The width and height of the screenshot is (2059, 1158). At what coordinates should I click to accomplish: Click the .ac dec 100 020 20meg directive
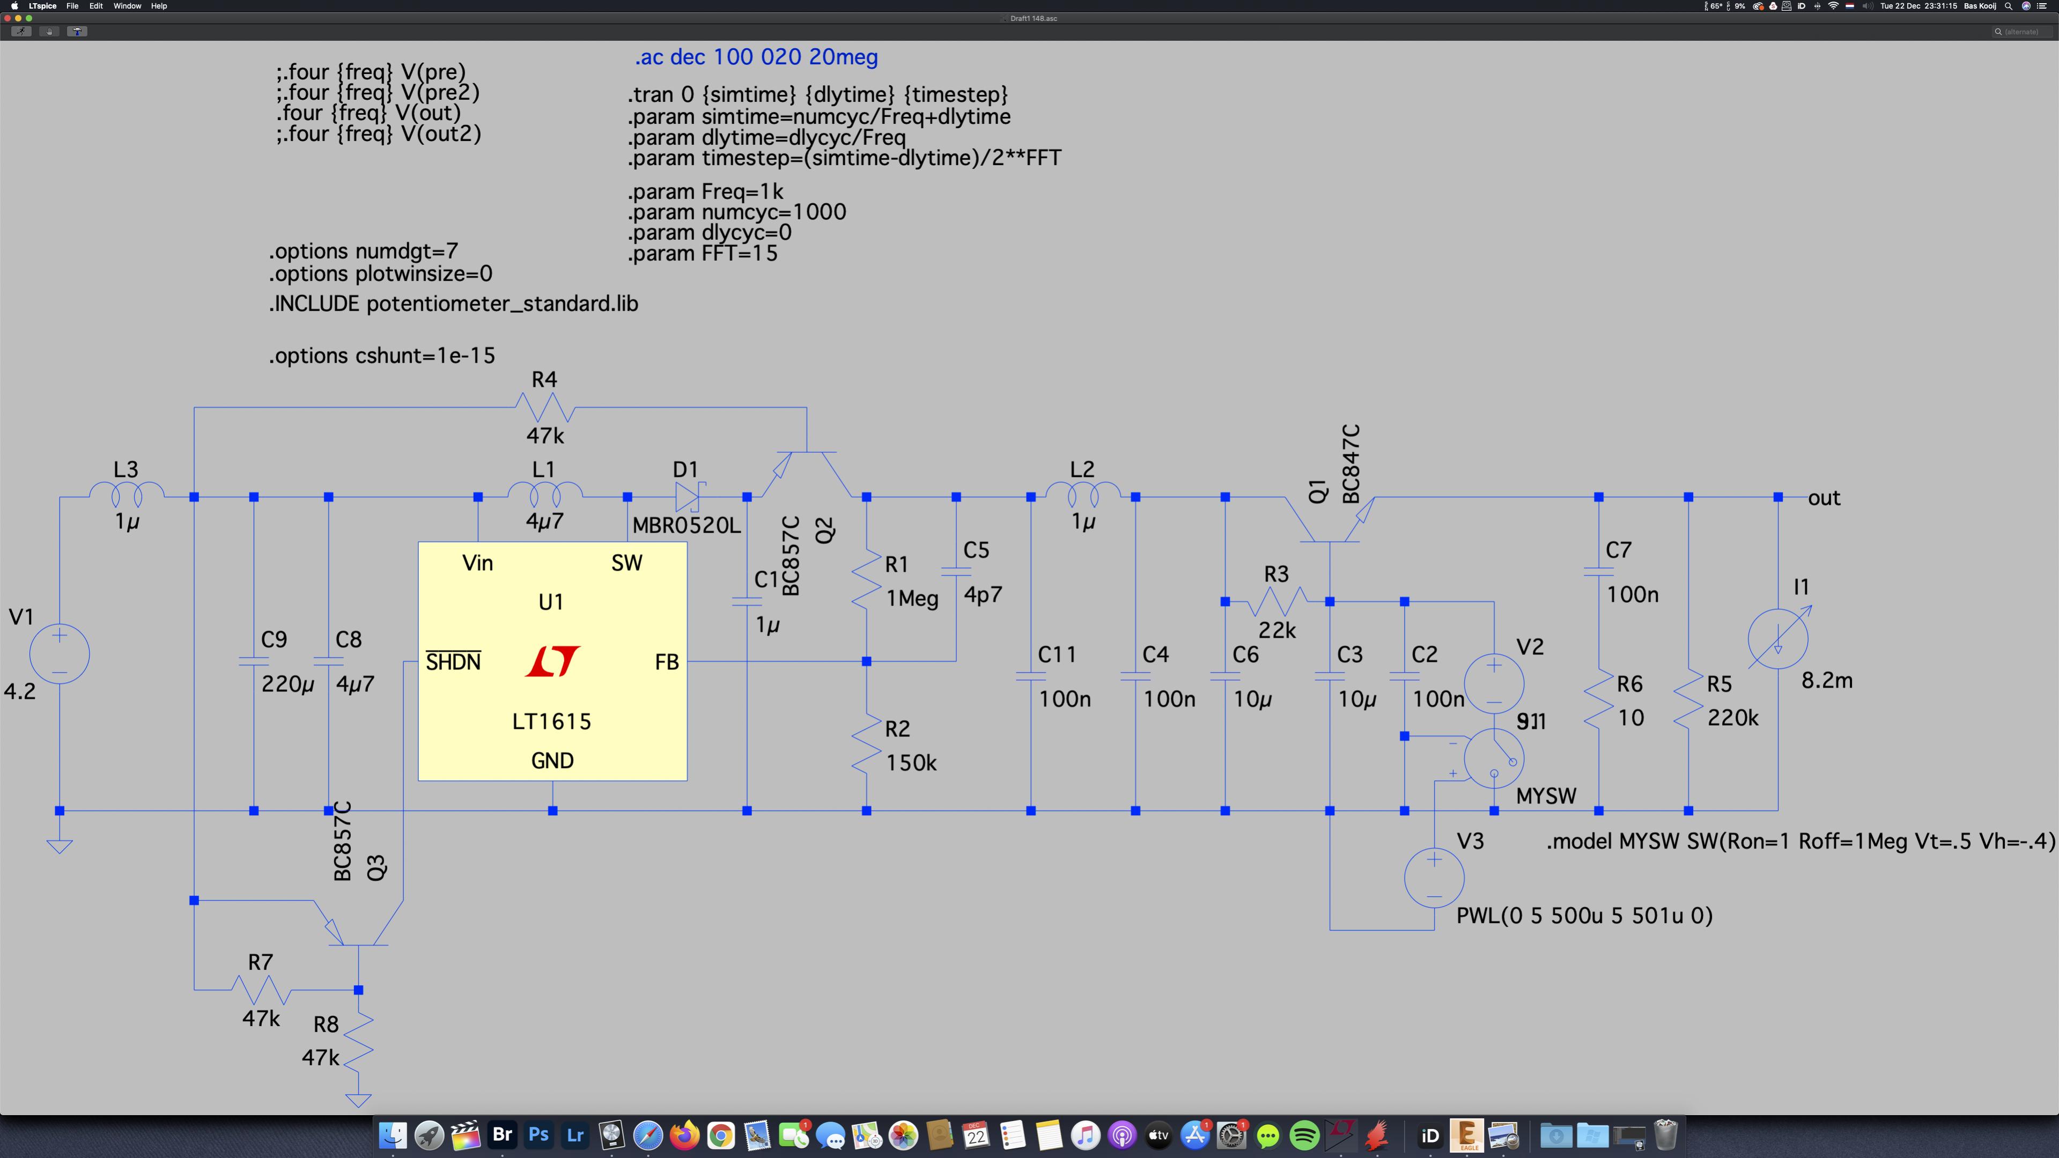[x=756, y=57]
